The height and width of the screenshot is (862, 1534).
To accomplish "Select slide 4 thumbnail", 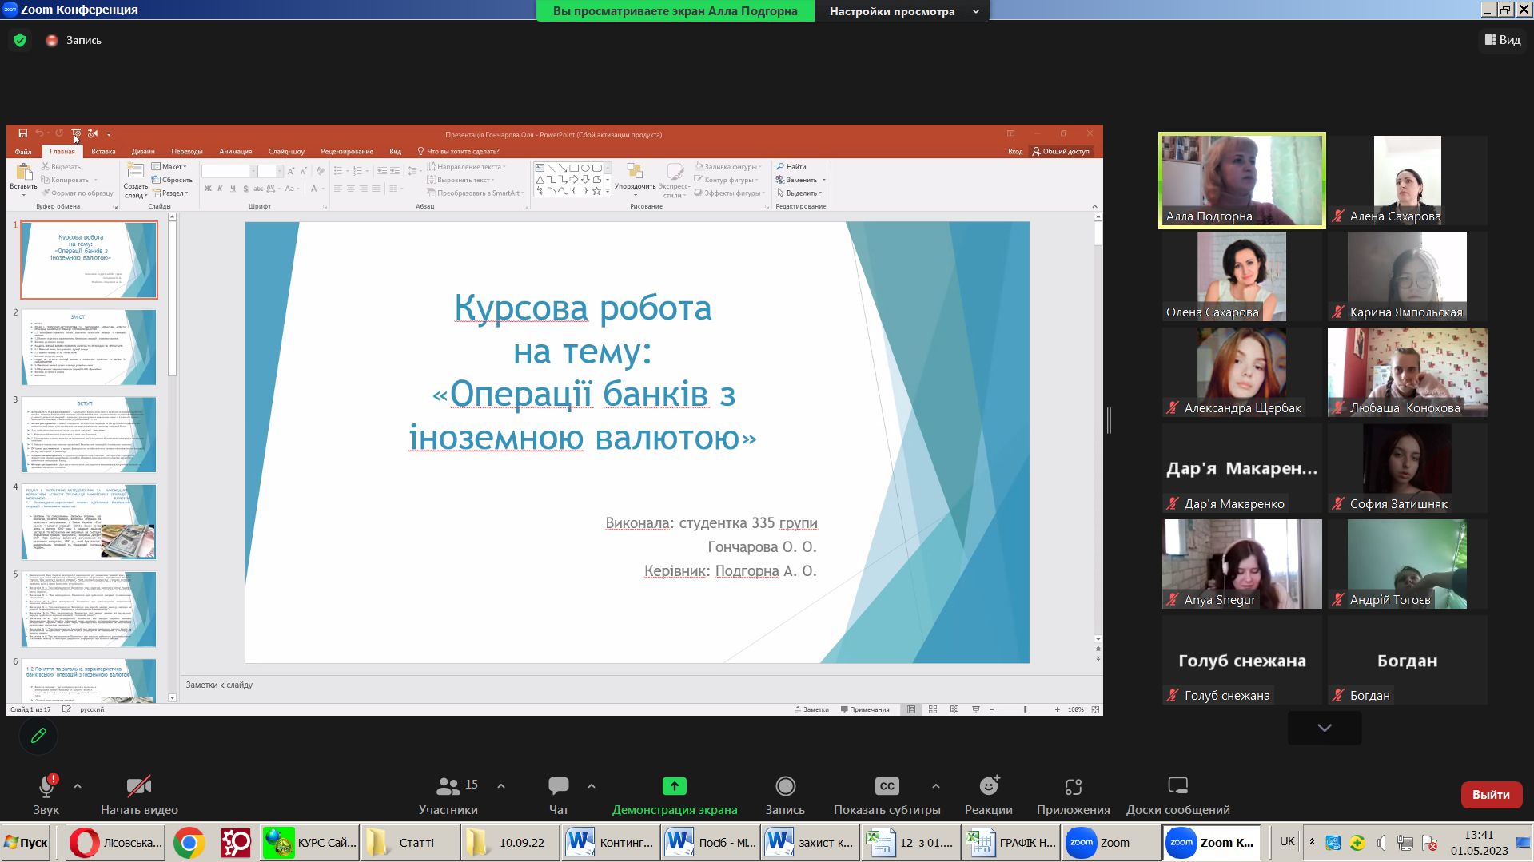I will coord(89,522).
